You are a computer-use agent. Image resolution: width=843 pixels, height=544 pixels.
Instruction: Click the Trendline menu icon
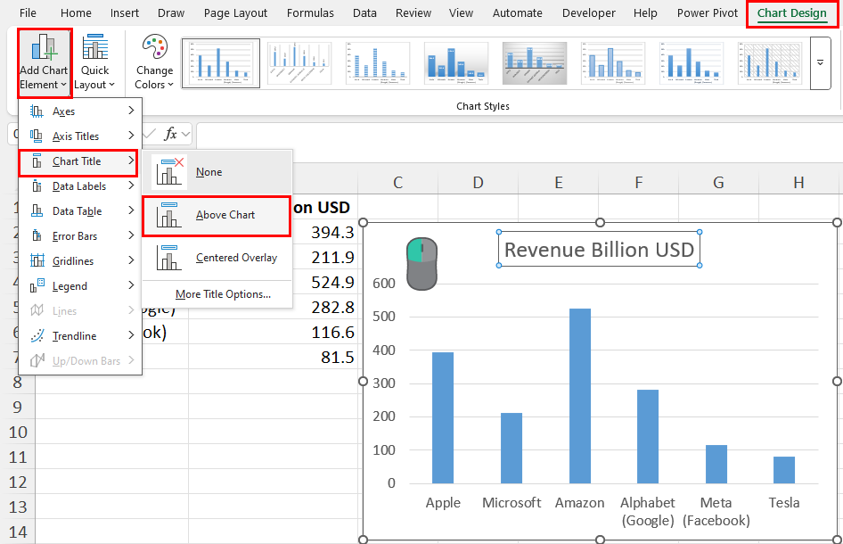(x=37, y=335)
